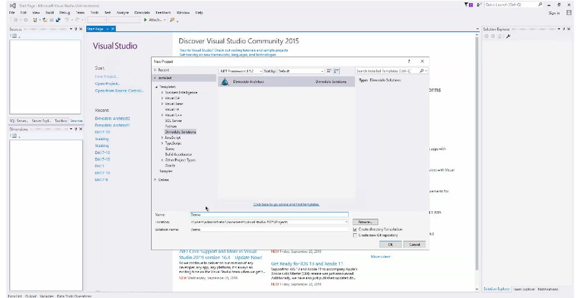Image resolution: width=586 pixels, height=298 pixels.
Task: Click Open Project link on Start Page
Action: pyautogui.click(x=107, y=84)
